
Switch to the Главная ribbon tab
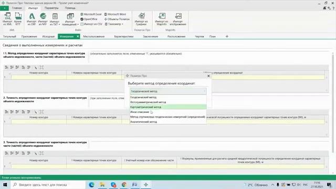(x=17, y=8)
